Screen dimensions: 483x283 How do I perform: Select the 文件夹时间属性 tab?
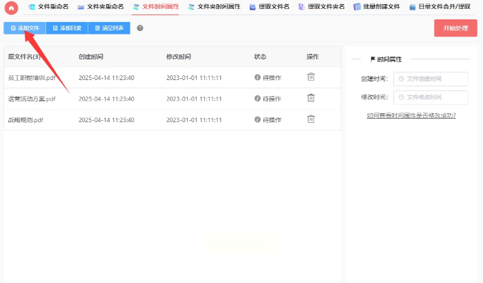pos(214,7)
